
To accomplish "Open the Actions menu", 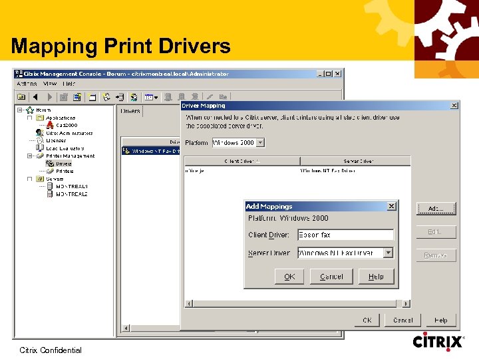I will point(27,84).
